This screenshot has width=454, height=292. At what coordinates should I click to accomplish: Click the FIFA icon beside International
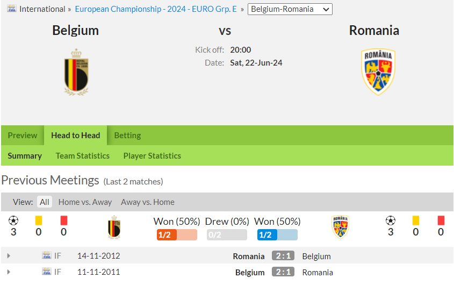click(12, 9)
